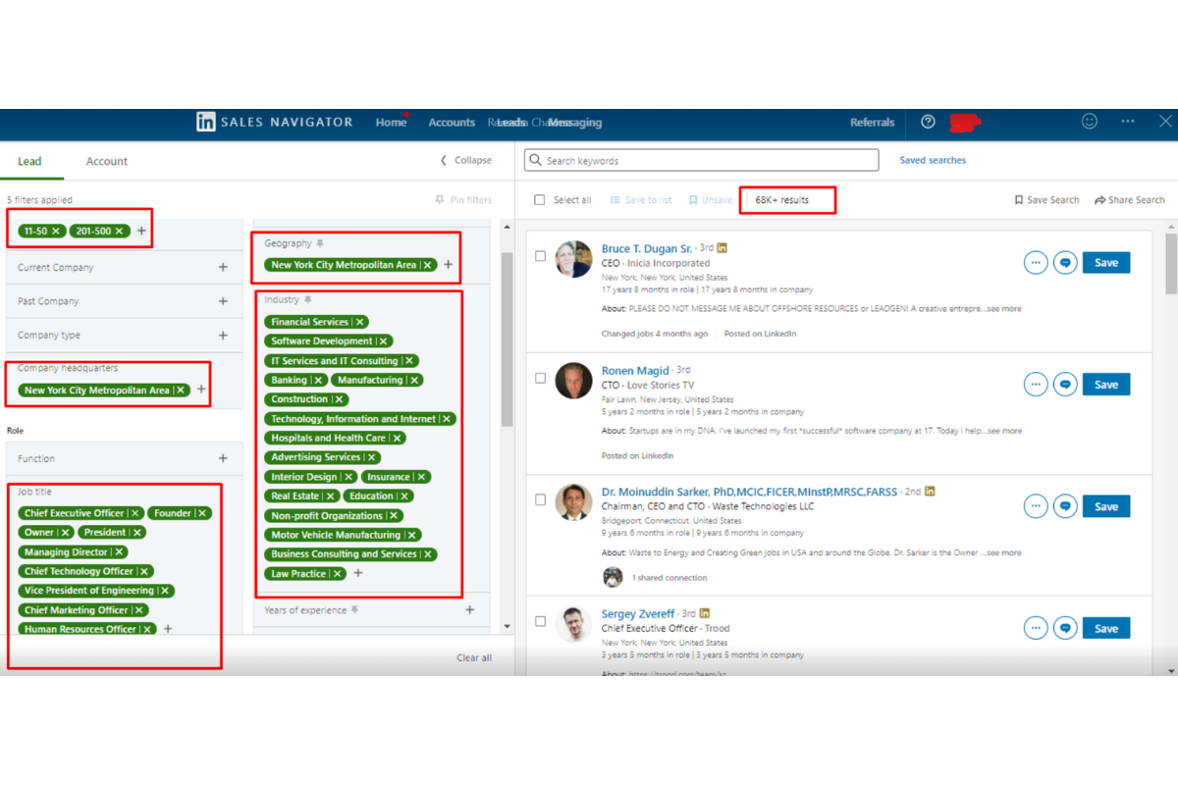
Task: Click the pin icon next to Years of experience
Action: pos(355,610)
